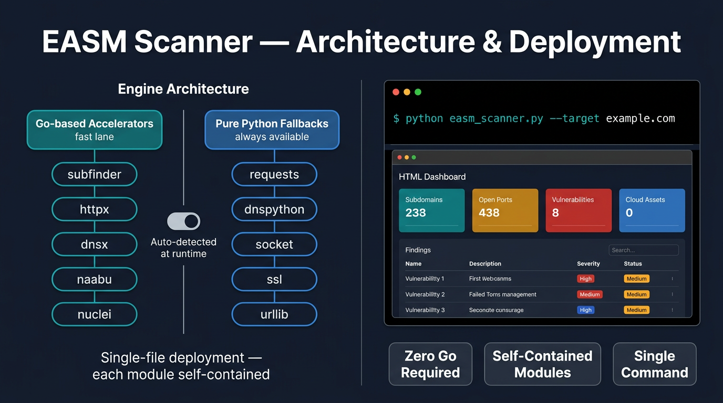Pick the ssl library pill
The height and width of the screenshot is (403, 723).
coord(274,279)
